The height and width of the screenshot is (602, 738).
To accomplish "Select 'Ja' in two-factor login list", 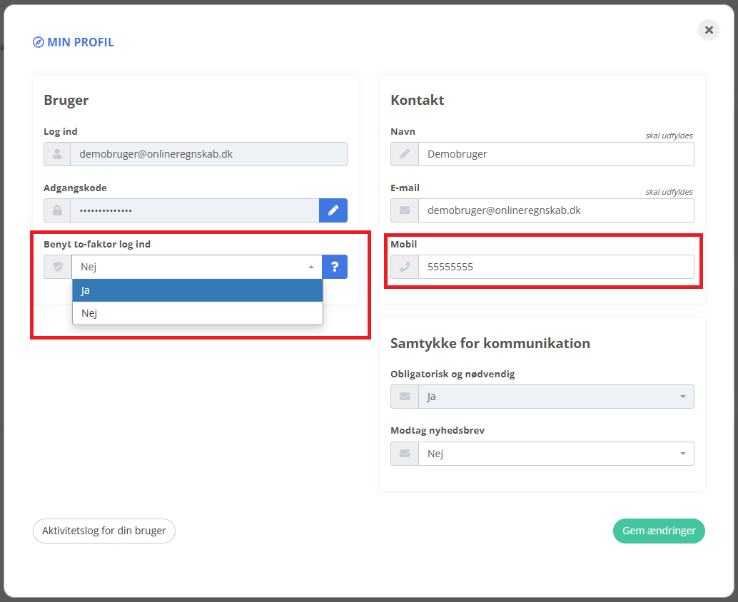I will [x=197, y=290].
